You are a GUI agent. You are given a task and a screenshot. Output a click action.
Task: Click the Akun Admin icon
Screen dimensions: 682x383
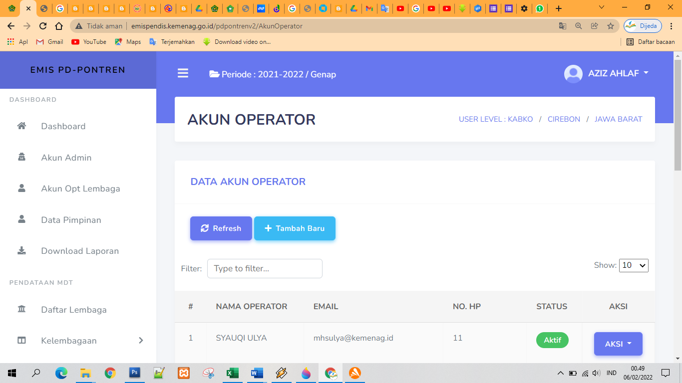[x=21, y=157]
